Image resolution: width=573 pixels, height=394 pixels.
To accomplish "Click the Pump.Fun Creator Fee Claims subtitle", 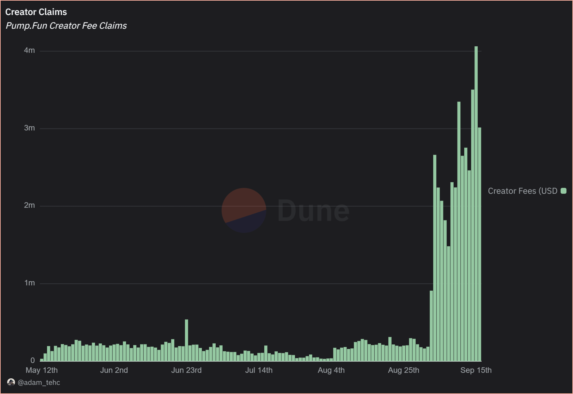I will [66, 26].
